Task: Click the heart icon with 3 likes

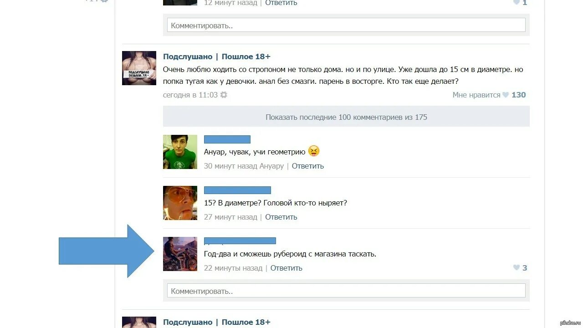Action: (516, 268)
